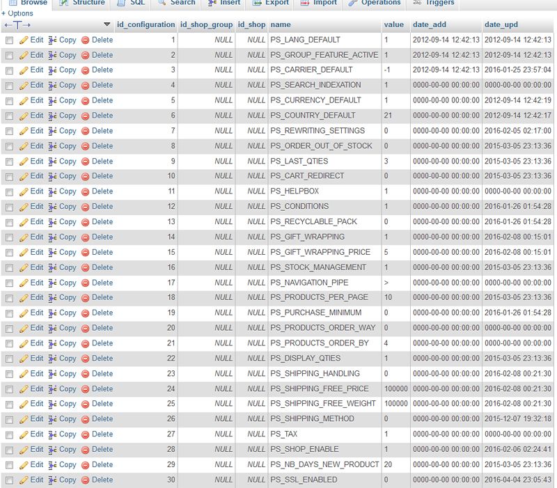Open the column reorder control in header

pyautogui.click(x=19, y=24)
